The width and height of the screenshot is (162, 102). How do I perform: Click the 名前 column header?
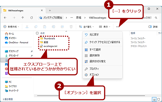click(x=42, y=33)
